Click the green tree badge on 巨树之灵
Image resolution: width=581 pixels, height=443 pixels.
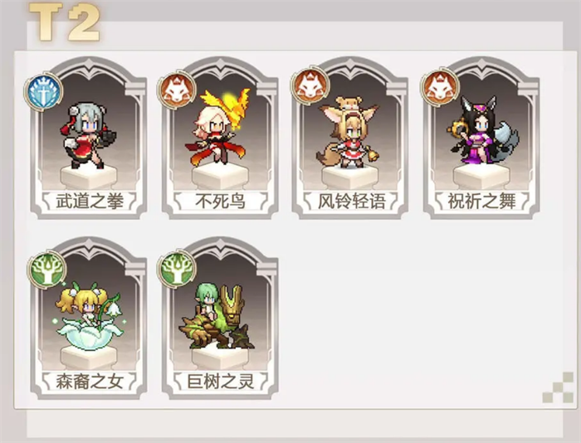tap(176, 270)
